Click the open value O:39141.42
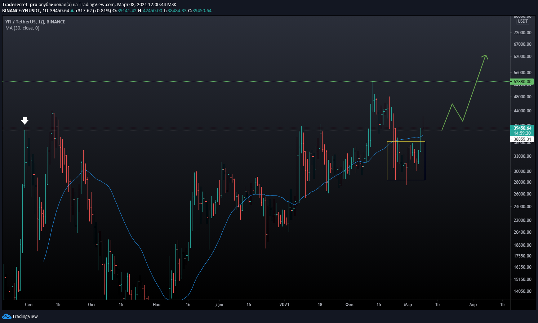The image size is (538, 323). [x=125, y=11]
